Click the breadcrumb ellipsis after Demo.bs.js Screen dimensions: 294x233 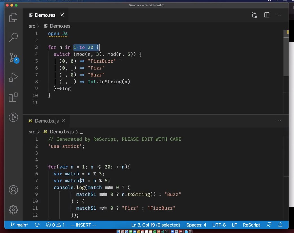click(x=82, y=132)
